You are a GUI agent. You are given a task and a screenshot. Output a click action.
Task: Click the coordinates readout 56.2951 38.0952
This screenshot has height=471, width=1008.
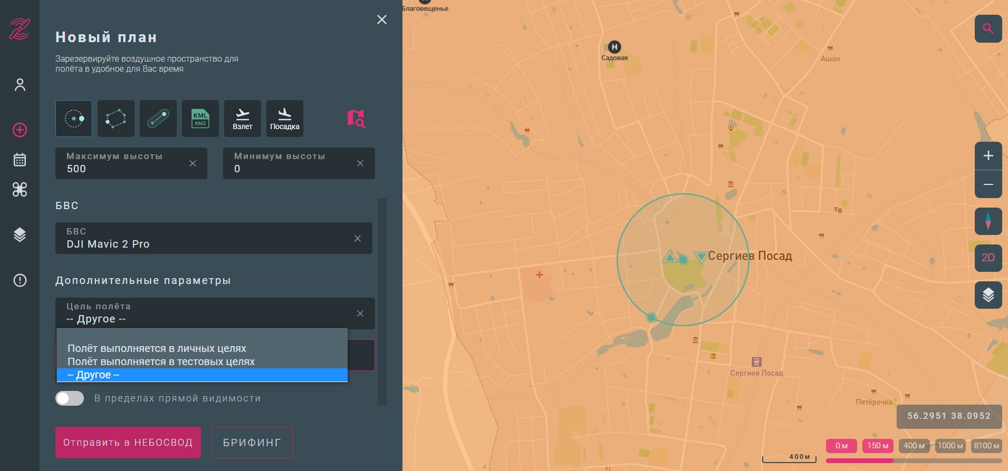tap(949, 416)
